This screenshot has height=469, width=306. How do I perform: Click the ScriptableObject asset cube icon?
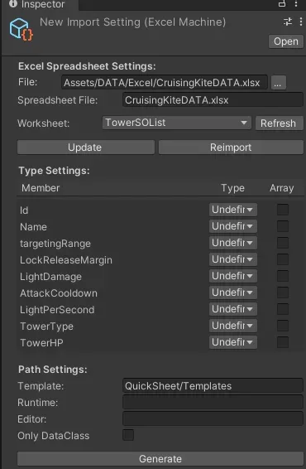[21, 29]
